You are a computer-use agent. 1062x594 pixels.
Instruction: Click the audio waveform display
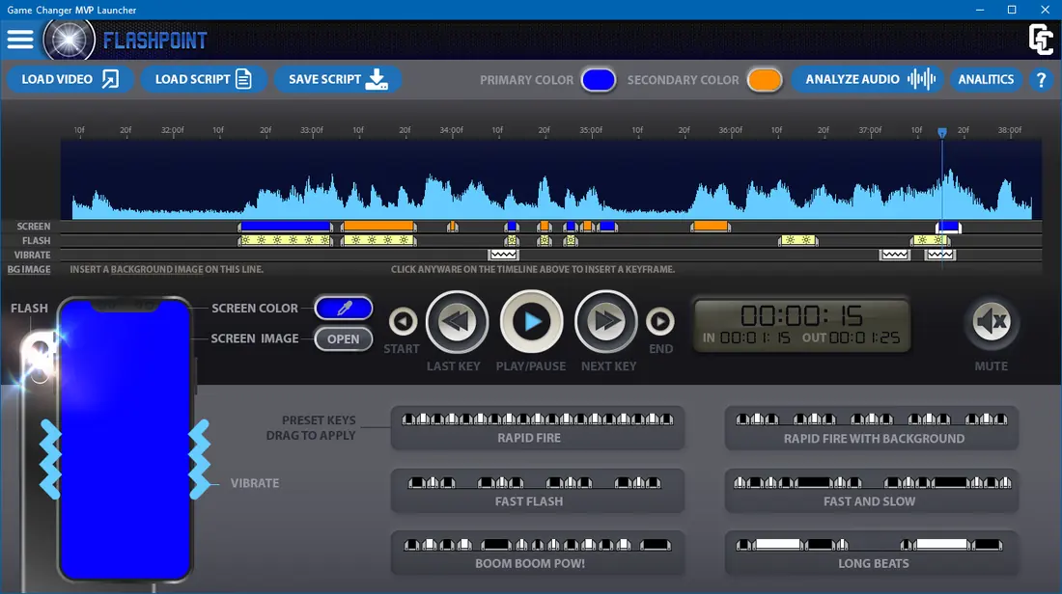[x=551, y=180]
